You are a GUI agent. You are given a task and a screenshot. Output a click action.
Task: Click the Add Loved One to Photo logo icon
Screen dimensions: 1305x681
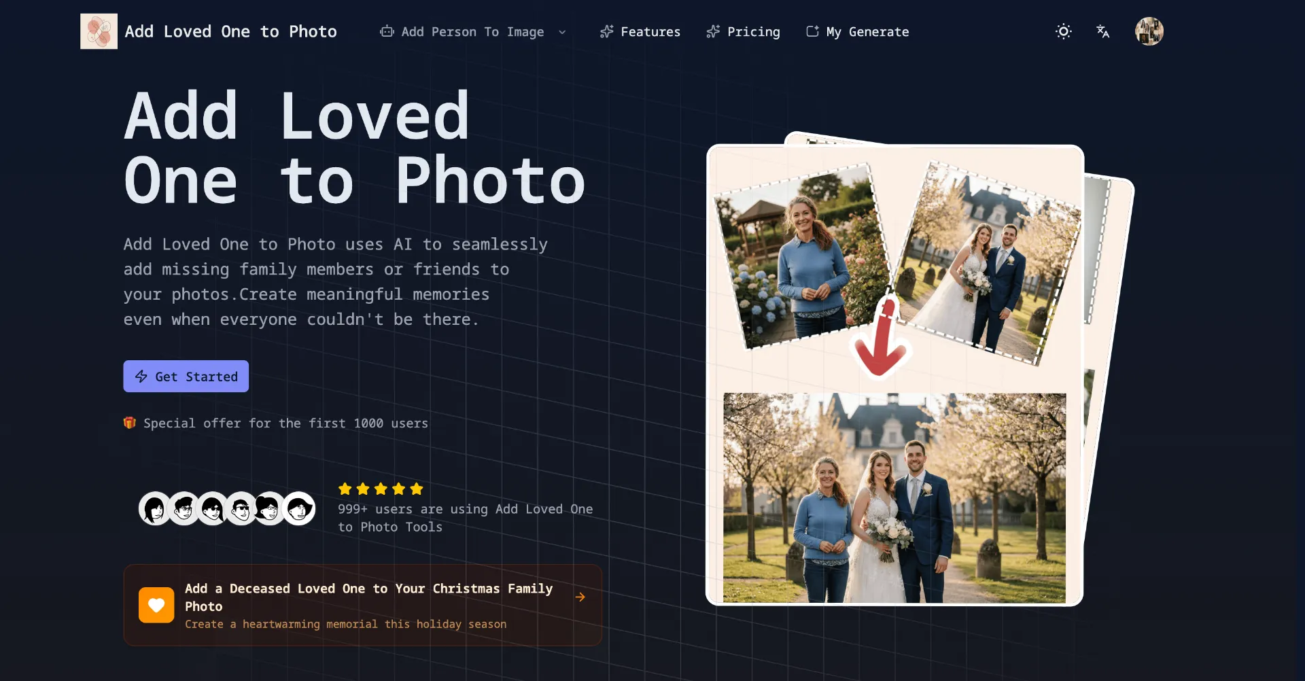click(x=98, y=31)
